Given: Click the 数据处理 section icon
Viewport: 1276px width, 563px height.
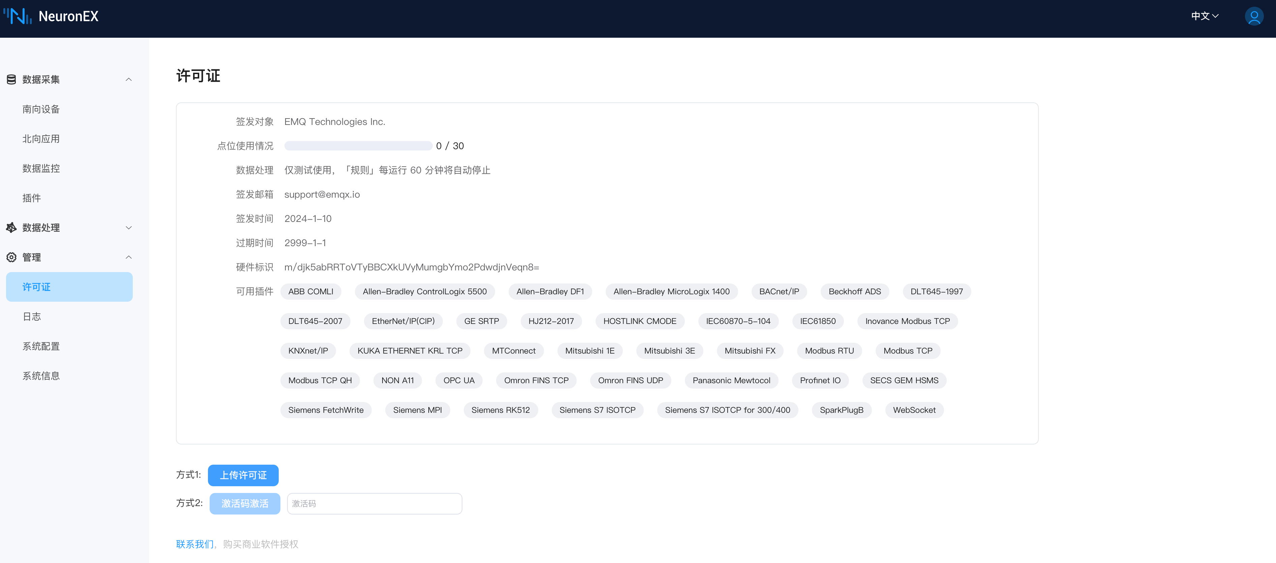Looking at the screenshot, I should coord(11,228).
